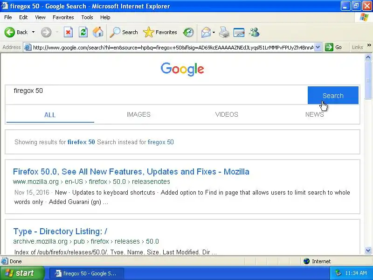Minimize the Internet Explorer window
This screenshot has height=280, width=373.
point(345,6)
